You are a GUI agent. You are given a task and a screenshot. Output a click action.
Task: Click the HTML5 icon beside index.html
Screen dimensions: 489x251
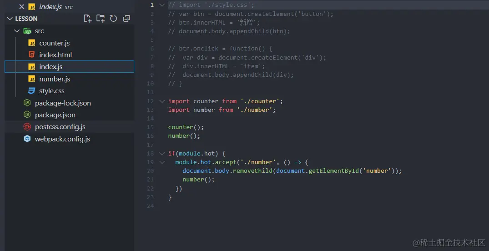click(x=31, y=55)
